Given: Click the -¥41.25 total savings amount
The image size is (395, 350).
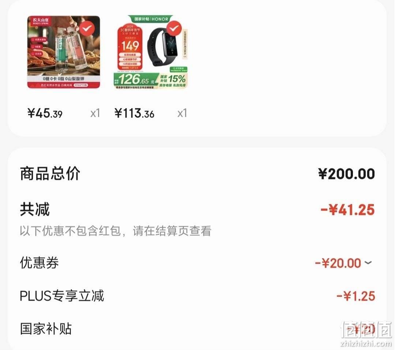Looking at the screenshot, I should click(x=348, y=210).
